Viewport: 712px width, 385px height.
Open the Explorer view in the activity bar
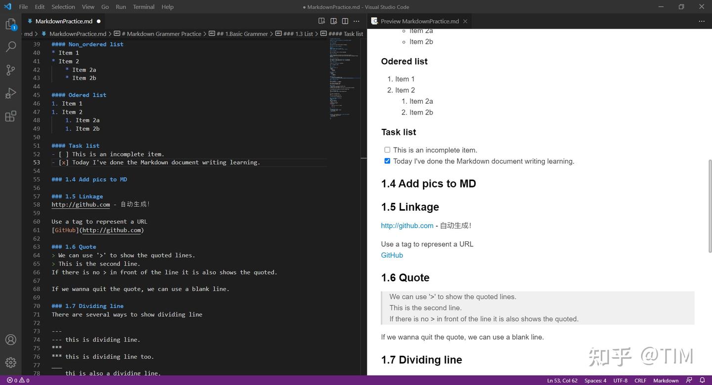(10, 23)
